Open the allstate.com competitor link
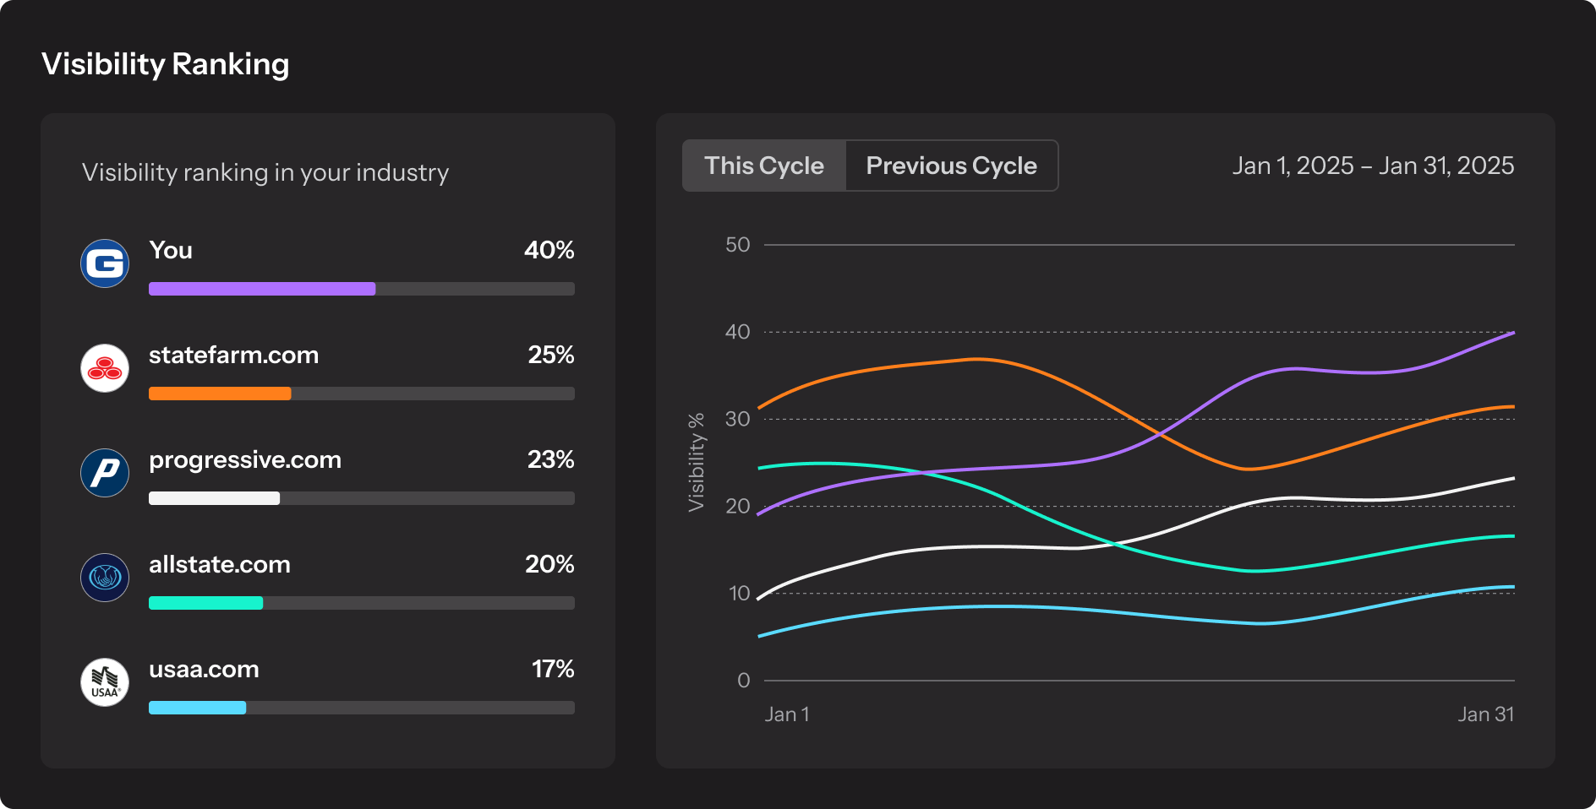Screen dimensions: 1596x809 click(x=220, y=564)
